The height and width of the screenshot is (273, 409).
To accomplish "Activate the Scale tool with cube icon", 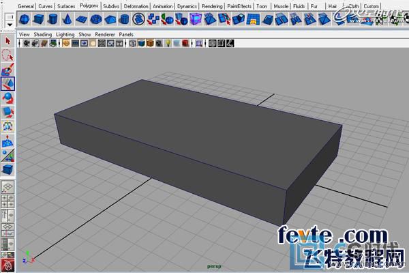I will [7, 112].
